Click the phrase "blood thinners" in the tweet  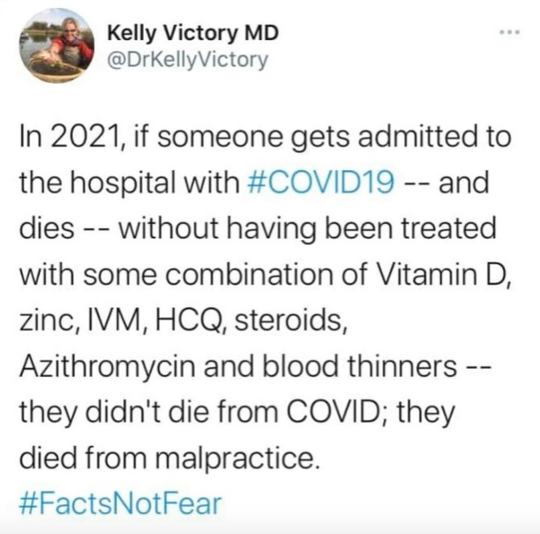click(x=359, y=366)
